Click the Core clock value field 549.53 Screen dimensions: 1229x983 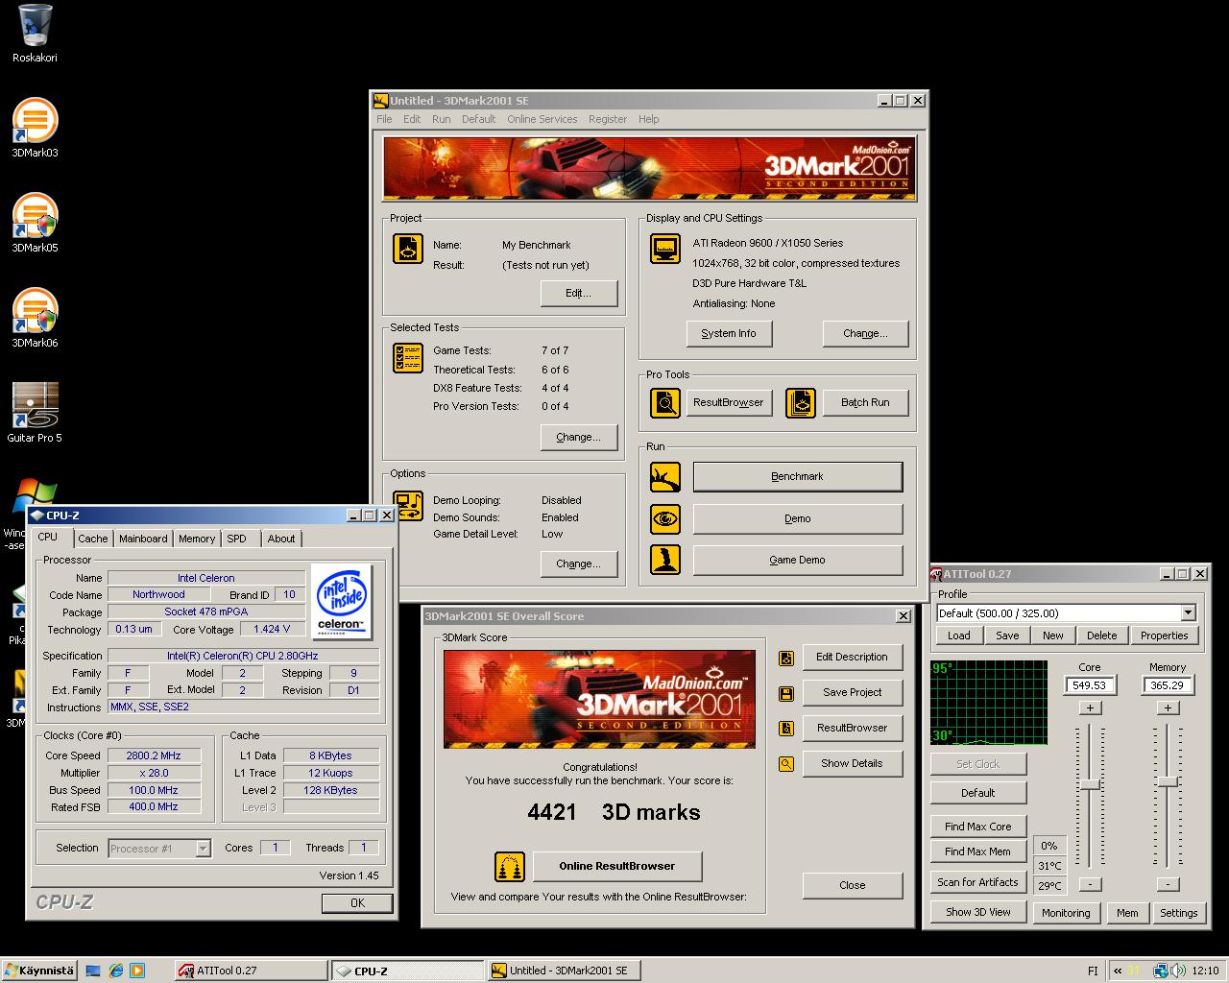coord(1090,685)
